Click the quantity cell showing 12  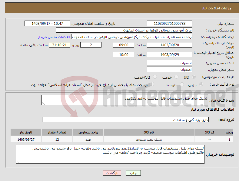(57, 140)
